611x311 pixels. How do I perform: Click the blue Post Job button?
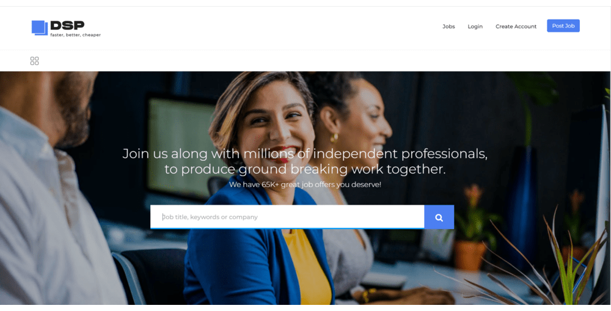click(563, 26)
